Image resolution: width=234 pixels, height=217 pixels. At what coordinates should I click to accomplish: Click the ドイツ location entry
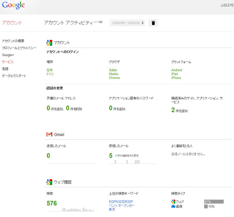coord(50,74)
